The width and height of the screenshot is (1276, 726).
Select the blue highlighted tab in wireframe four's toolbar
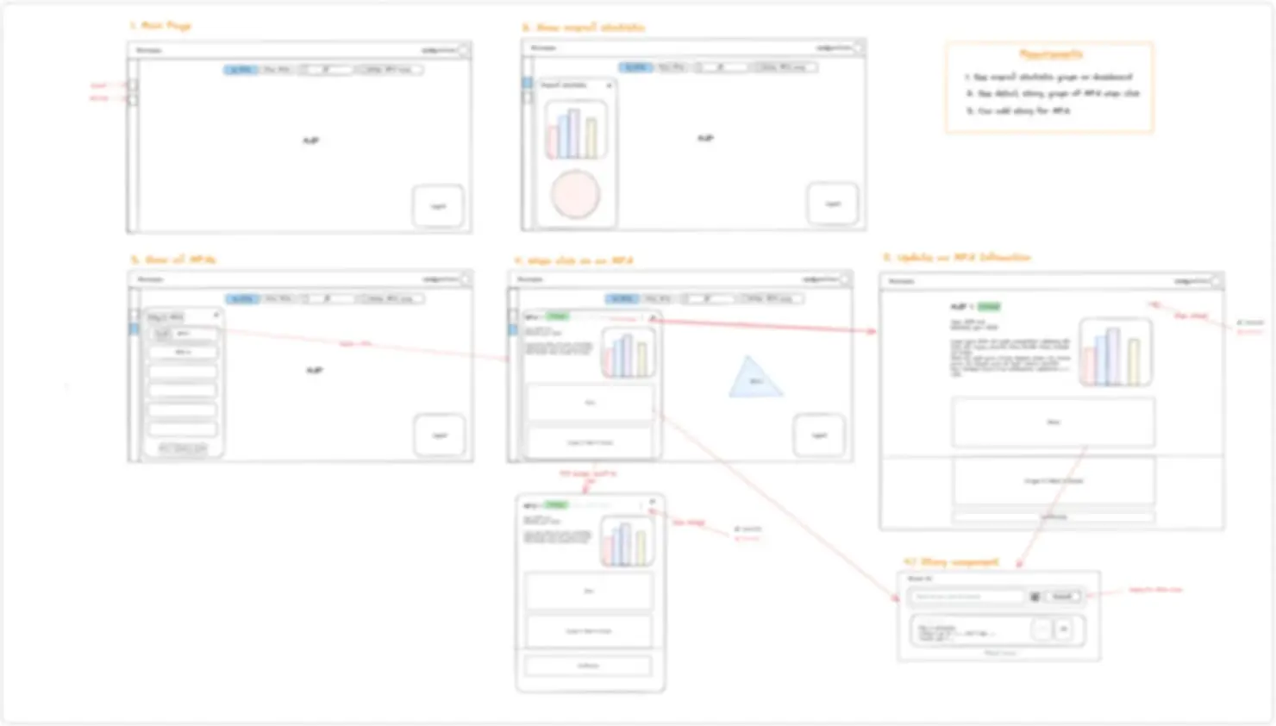coord(622,298)
